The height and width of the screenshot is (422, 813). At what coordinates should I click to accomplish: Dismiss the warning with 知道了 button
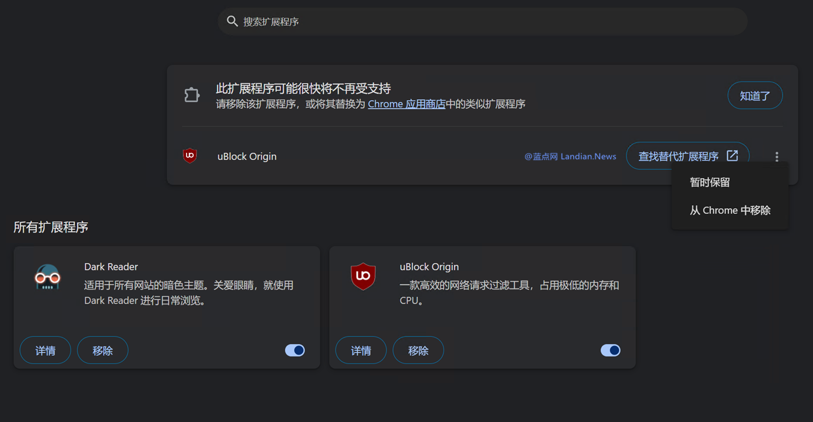click(754, 96)
